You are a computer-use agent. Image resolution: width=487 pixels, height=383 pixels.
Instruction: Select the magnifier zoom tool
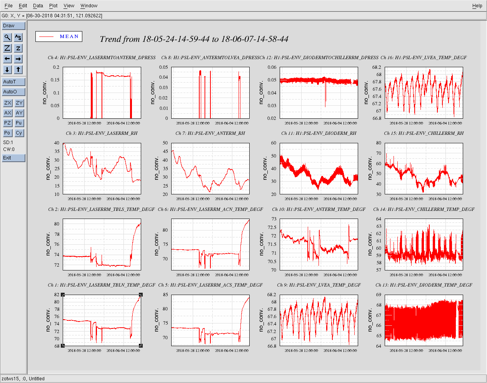pyautogui.click(x=7, y=37)
